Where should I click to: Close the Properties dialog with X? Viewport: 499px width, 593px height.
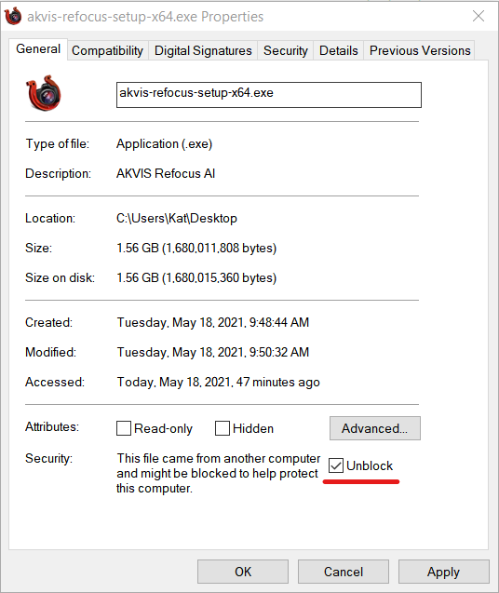coord(479,16)
